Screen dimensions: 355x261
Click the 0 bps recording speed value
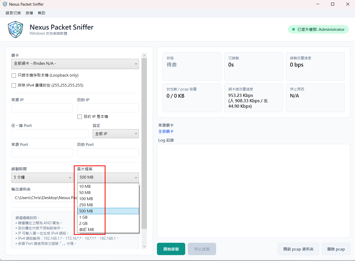coord(297,65)
